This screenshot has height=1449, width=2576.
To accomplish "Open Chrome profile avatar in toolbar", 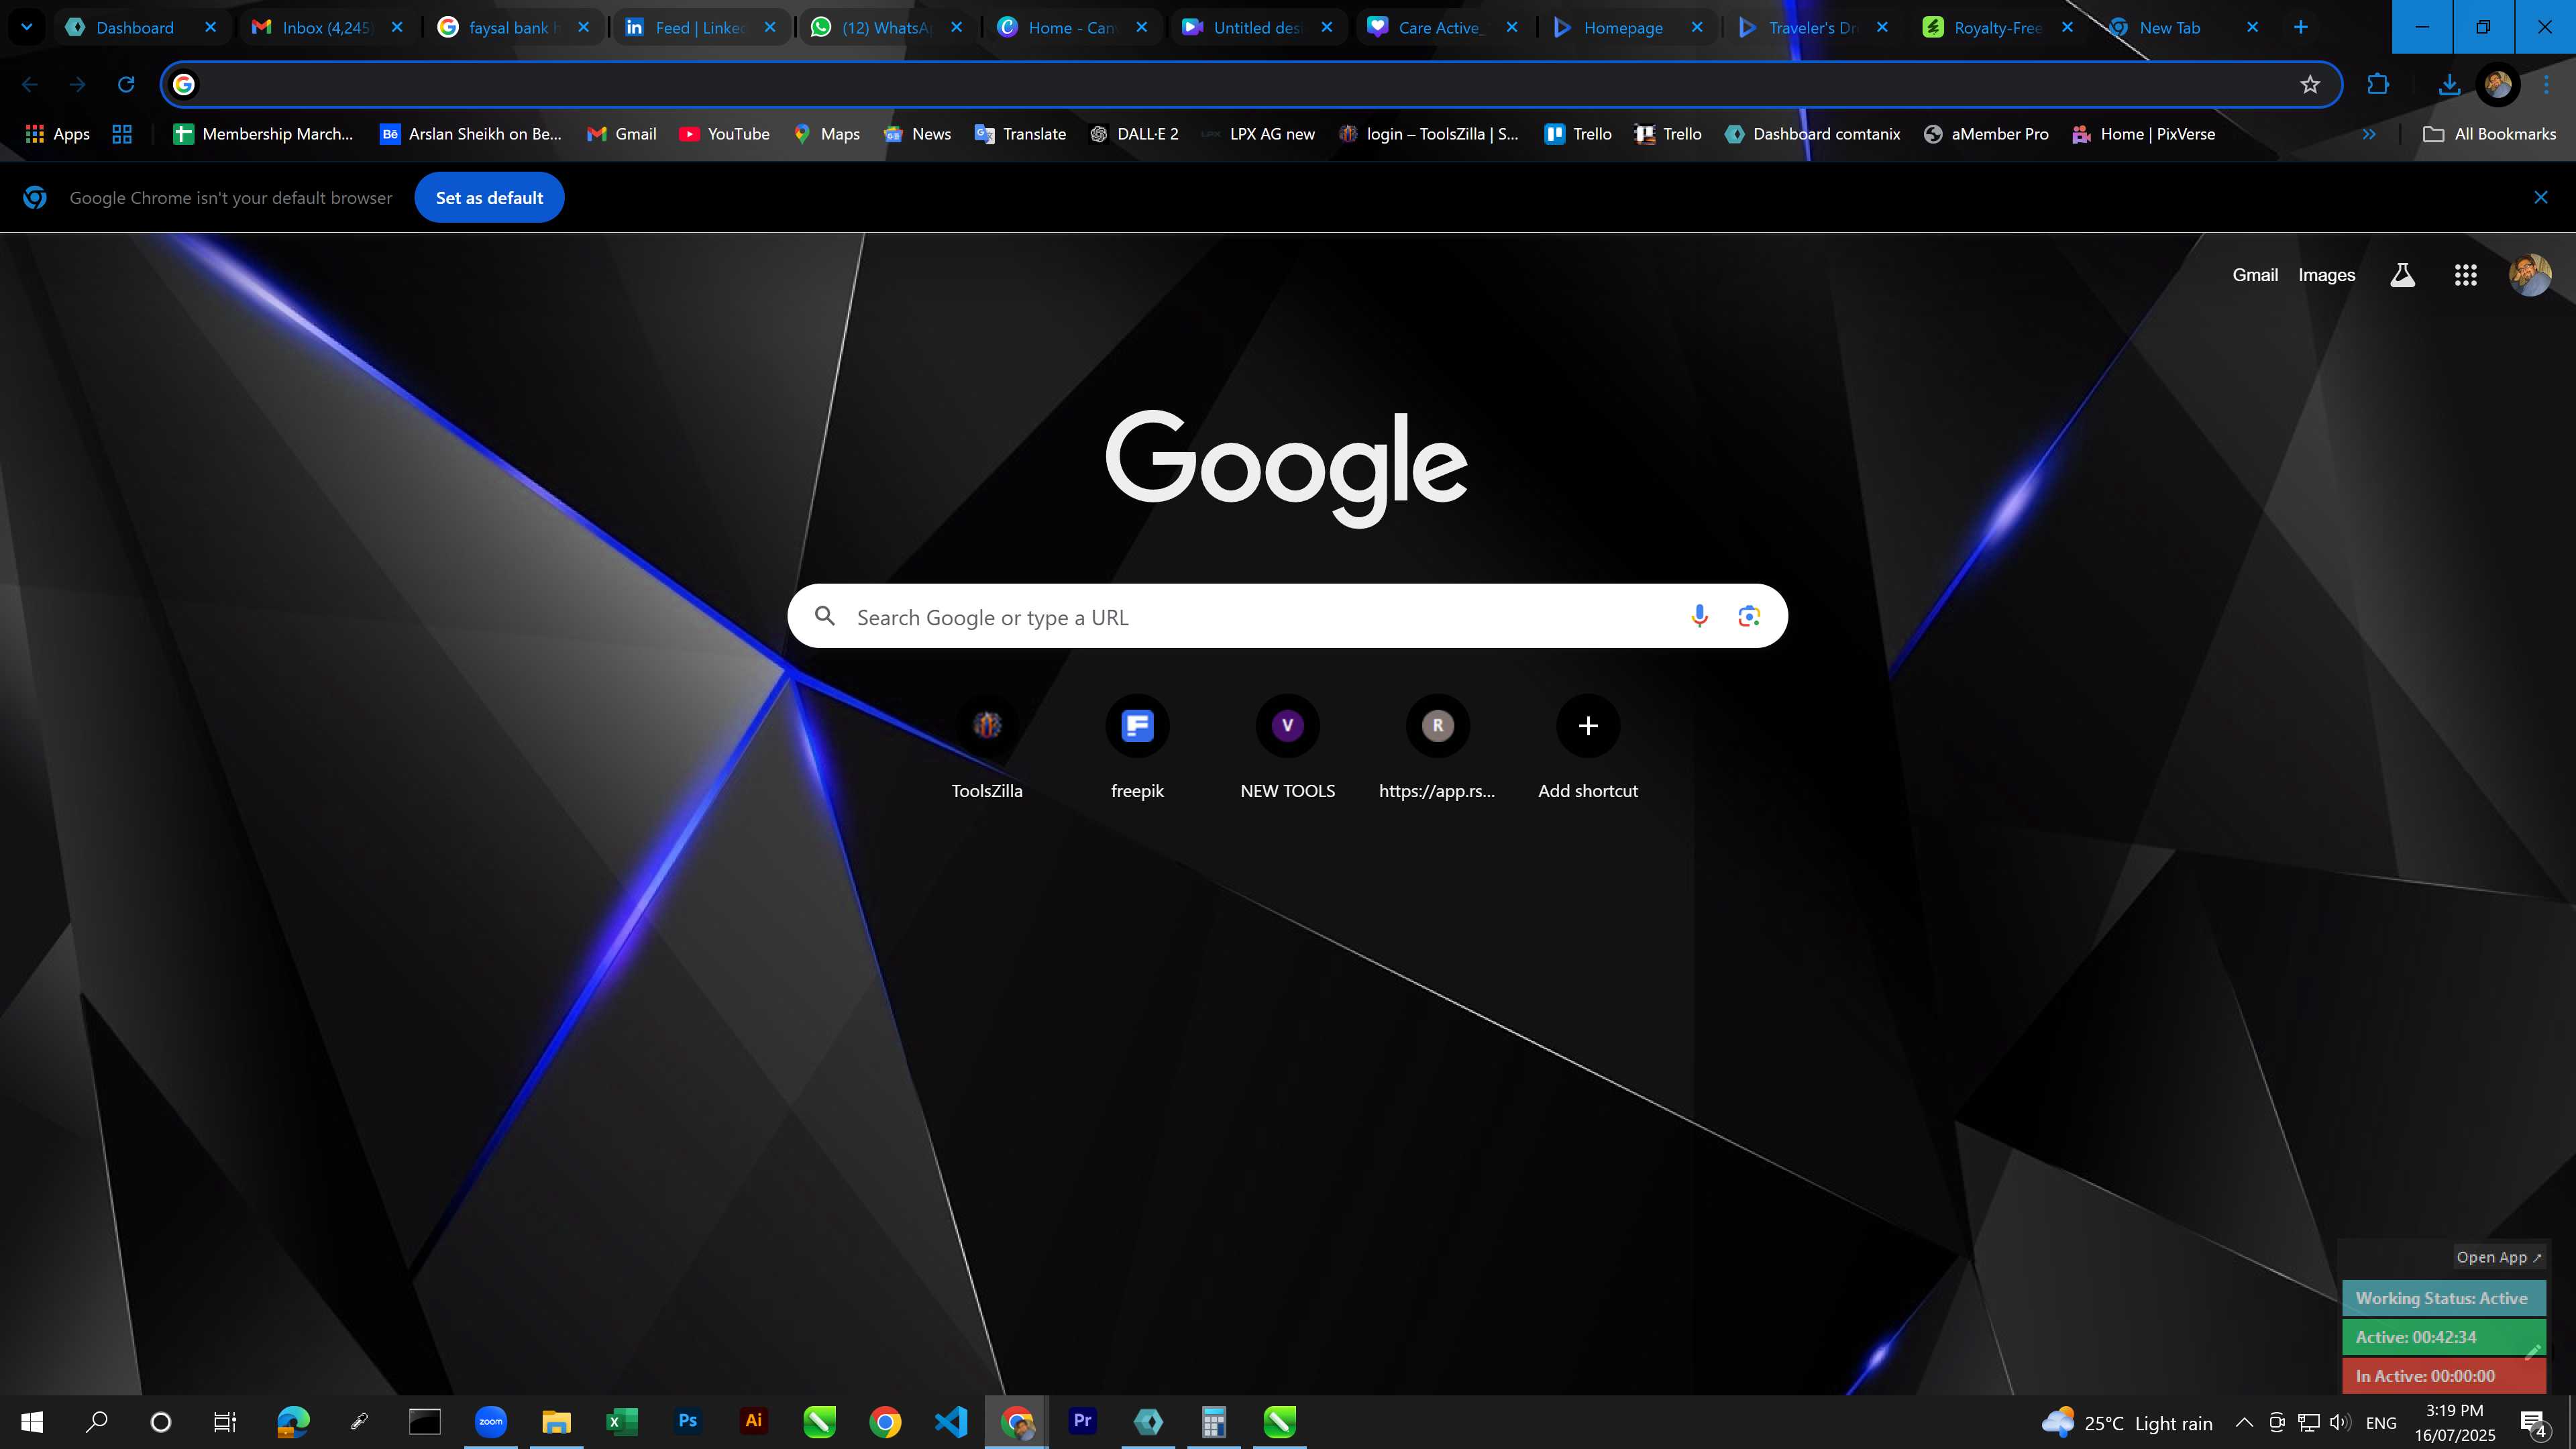I will [x=2498, y=84].
